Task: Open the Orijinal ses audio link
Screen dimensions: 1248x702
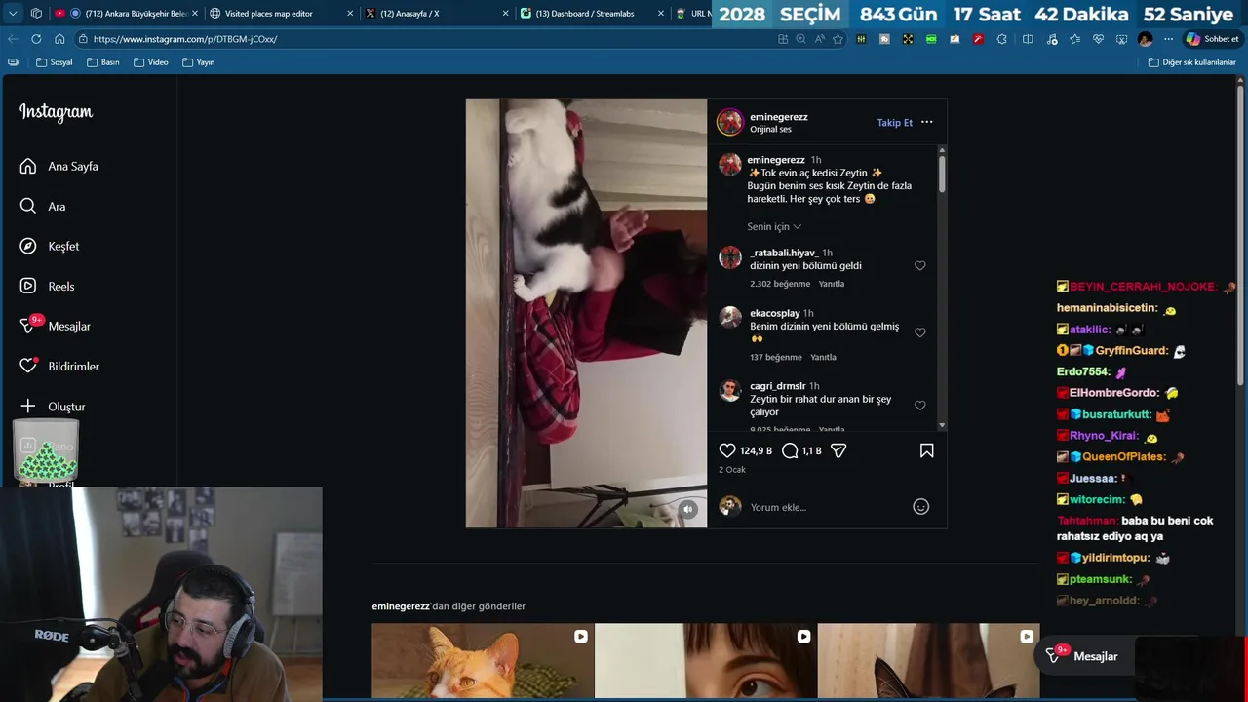Action: point(770,129)
